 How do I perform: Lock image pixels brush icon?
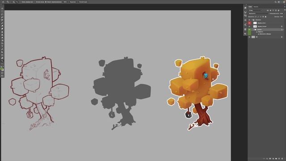tap(258, 17)
